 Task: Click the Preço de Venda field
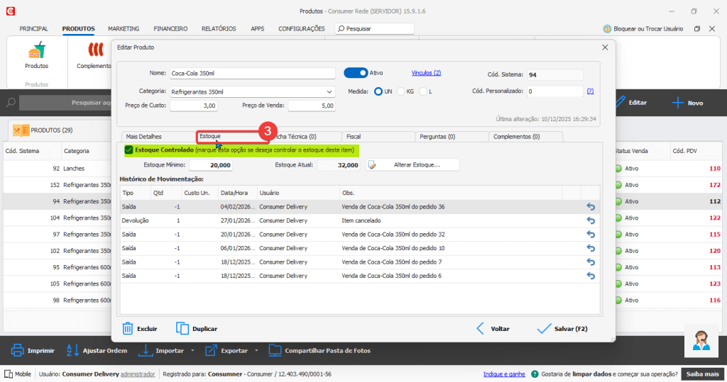click(x=311, y=106)
